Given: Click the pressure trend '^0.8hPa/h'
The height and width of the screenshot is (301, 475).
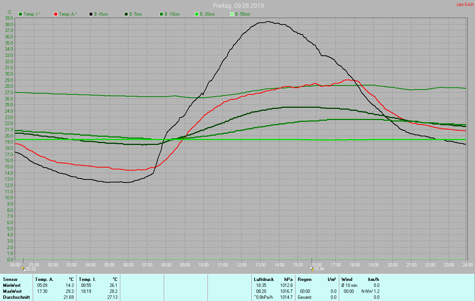Looking at the screenshot, I should [x=264, y=297].
